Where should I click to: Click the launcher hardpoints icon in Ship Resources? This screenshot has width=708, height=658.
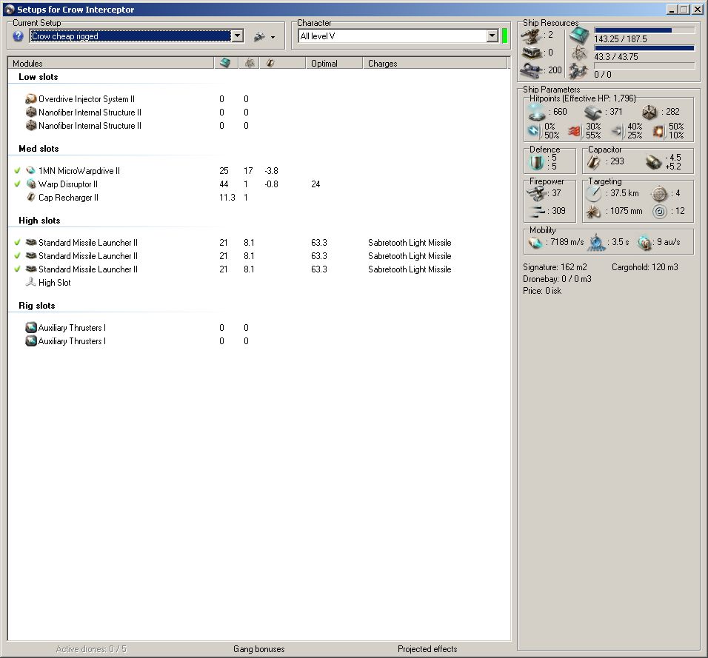pyautogui.click(x=532, y=53)
